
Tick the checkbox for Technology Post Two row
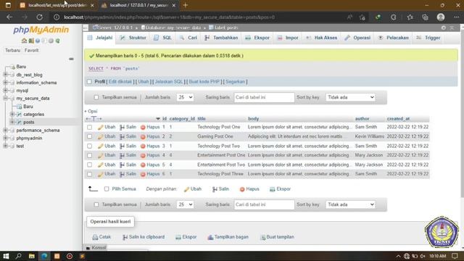click(x=89, y=146)
